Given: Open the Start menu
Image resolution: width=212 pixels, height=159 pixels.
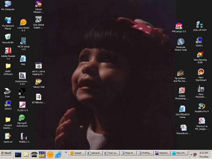Looking at the screenshot, I should click(6, 153).
